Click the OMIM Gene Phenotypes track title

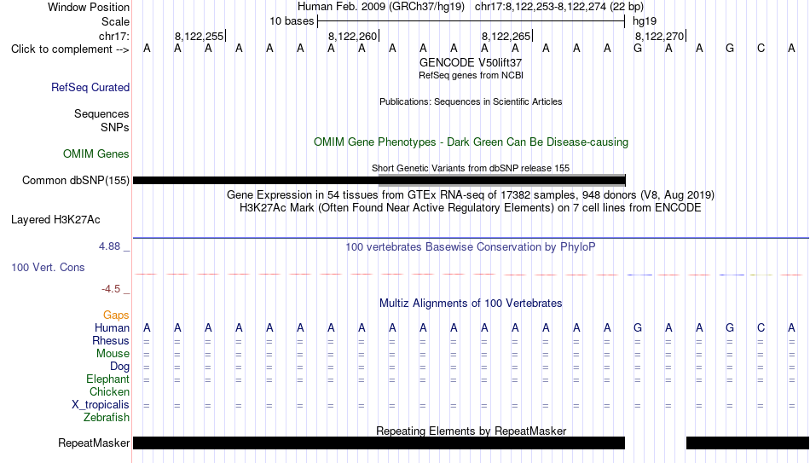pyautogui.click(x=471, y=142)
